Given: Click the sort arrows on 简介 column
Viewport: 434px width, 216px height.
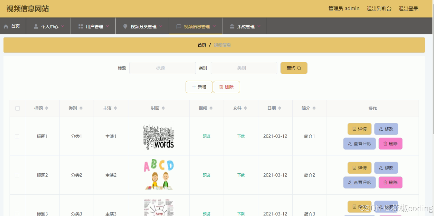Looking at the screenshot, I should click(x=314, y=108).
